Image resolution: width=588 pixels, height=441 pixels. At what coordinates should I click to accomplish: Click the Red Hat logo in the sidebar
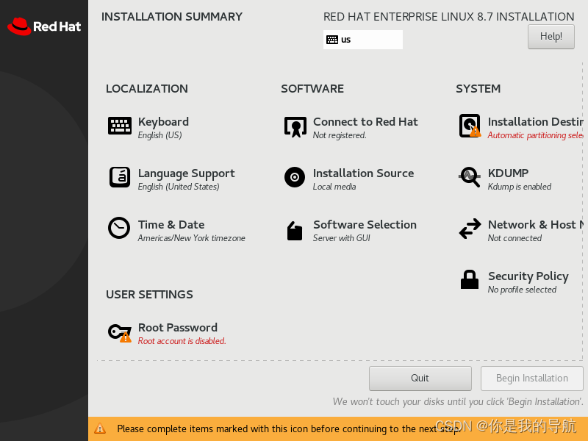(x=44, y=26)
